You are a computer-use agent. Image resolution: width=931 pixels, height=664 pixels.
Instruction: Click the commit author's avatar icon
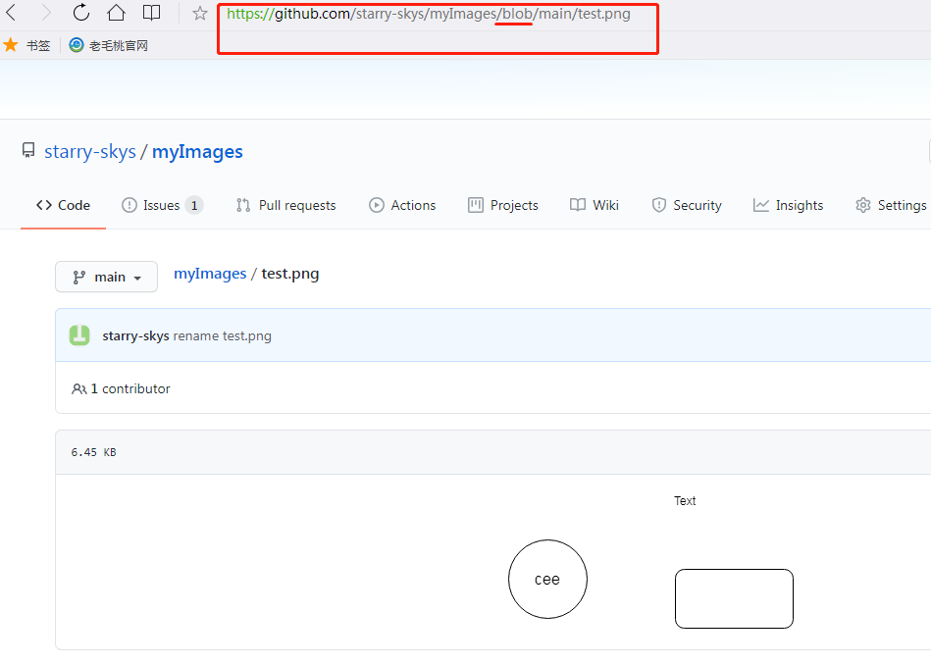tap(79, 334)
